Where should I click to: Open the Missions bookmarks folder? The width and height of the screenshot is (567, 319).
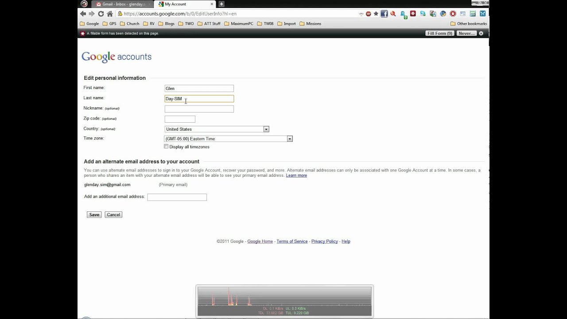311,23
